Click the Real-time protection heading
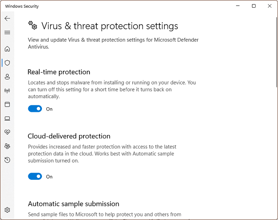The image size is (278, 220). (x=59, y=72)
